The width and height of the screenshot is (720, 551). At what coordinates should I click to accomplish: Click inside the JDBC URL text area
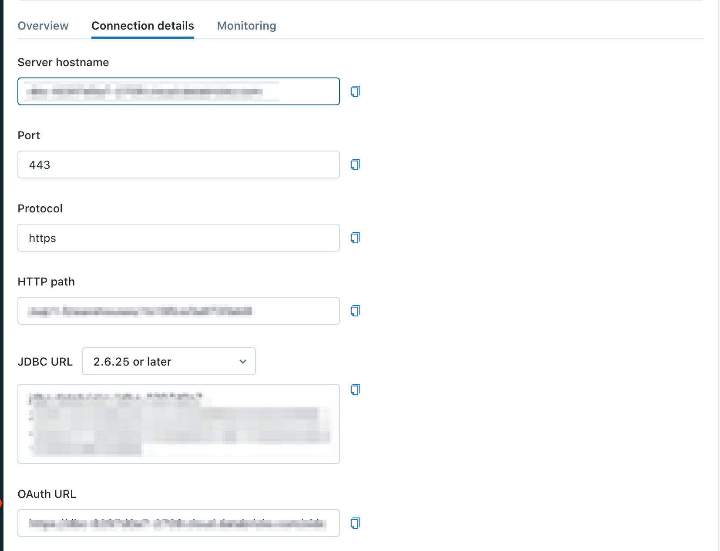pyautogui.click(x=178, y=423)
